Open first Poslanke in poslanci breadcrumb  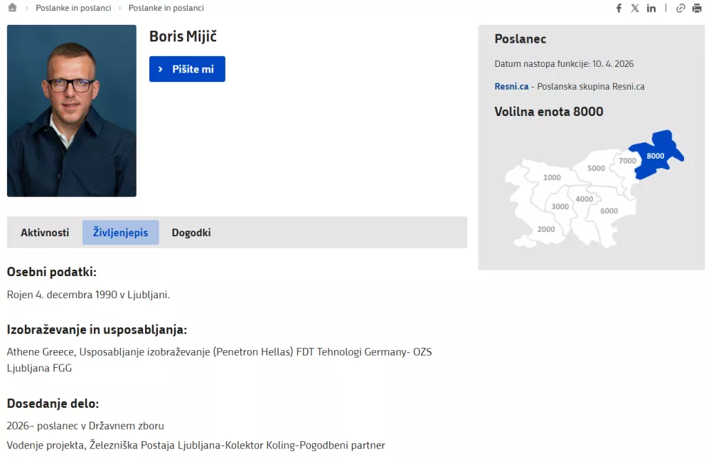[73, 8]
